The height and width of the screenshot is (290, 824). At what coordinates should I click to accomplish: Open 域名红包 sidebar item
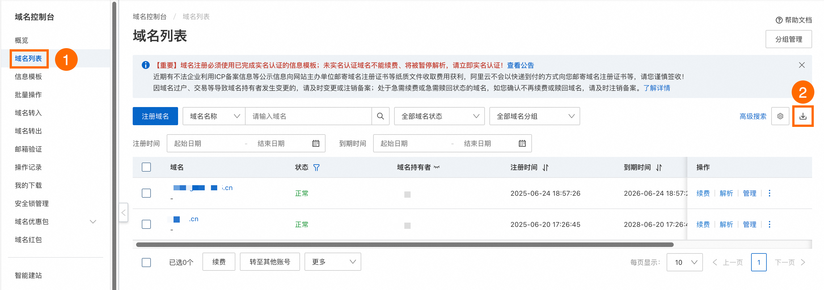pyautogui.click(x=28, y=240)
